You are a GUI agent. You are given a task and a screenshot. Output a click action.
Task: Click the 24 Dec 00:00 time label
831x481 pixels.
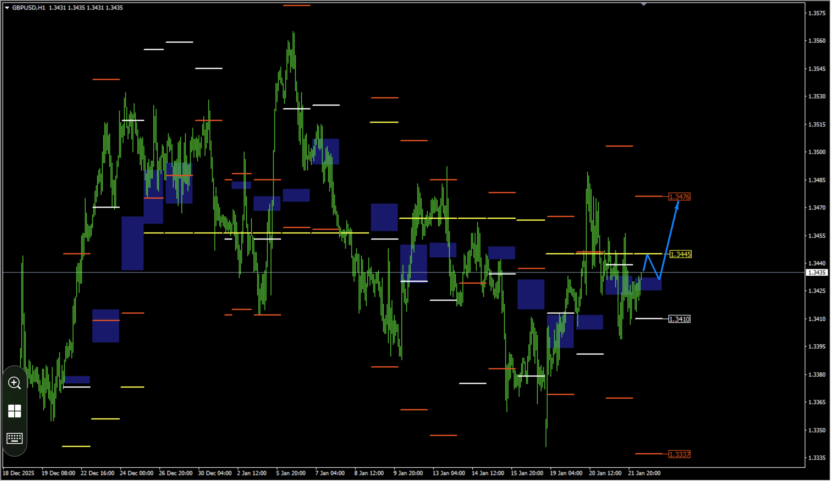(x=137, y=473)
